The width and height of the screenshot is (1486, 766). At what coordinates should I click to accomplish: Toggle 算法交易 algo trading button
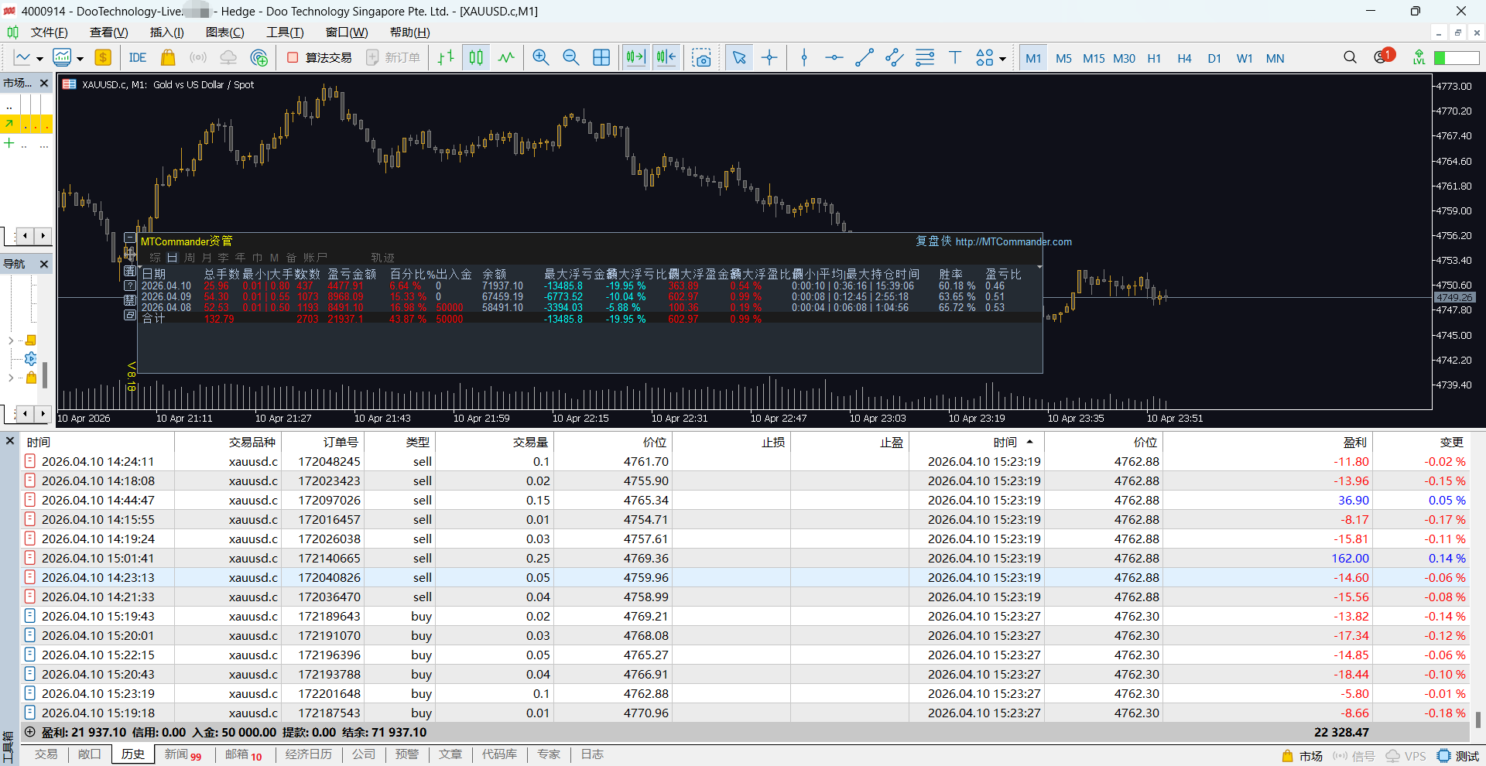coord(319,58)
